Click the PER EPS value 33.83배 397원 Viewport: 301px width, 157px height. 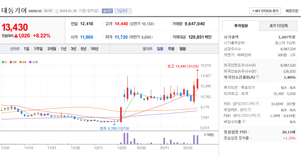(x=283, y=103)
